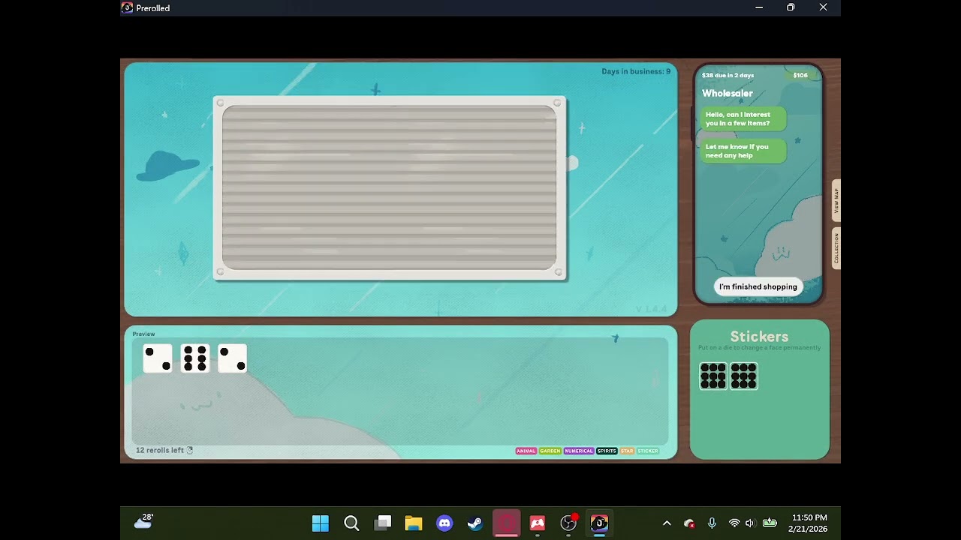Click the Preview label

143,334
